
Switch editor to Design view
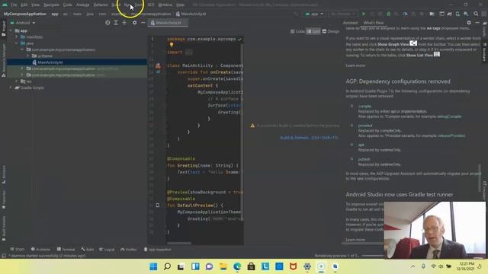331,31
